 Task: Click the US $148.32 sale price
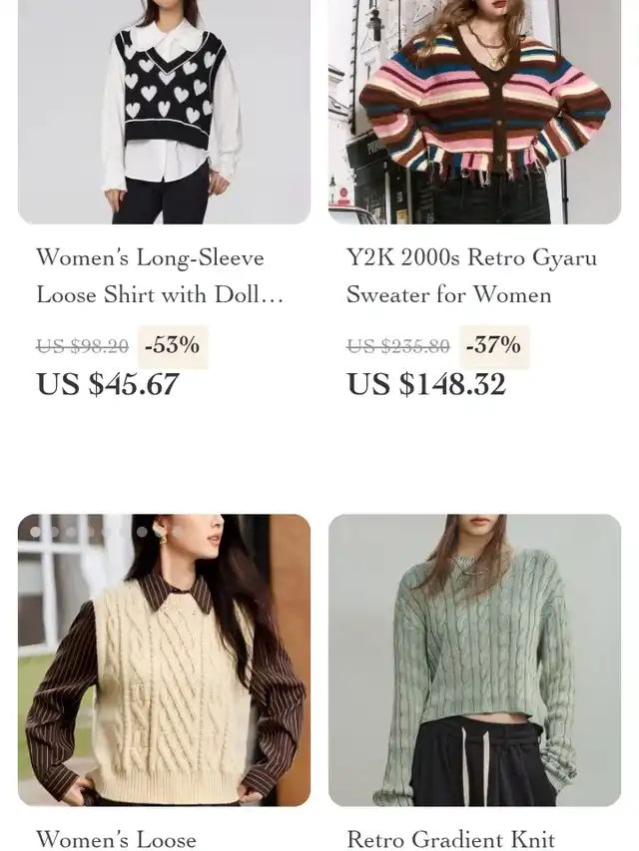[x=426, y=384]
